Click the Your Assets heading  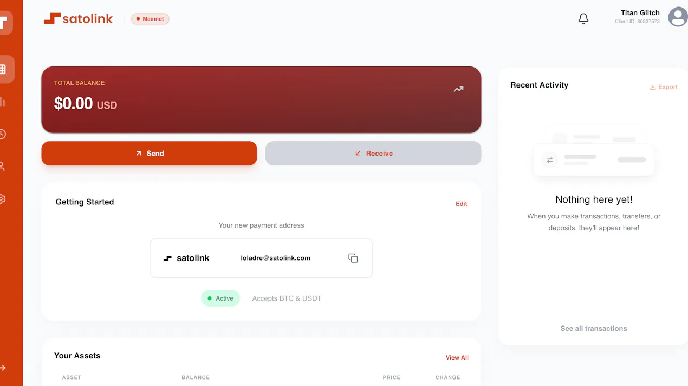(x=77, y=356)
